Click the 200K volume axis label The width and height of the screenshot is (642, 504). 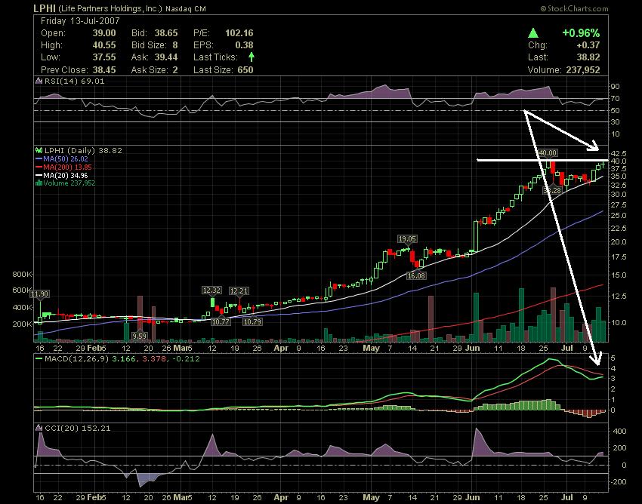pyautogui.click(x=22, y=324)
